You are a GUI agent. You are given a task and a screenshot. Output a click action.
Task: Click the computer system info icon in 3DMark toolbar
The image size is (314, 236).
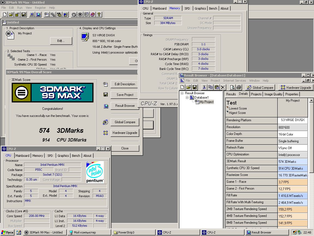click(32, 14)
